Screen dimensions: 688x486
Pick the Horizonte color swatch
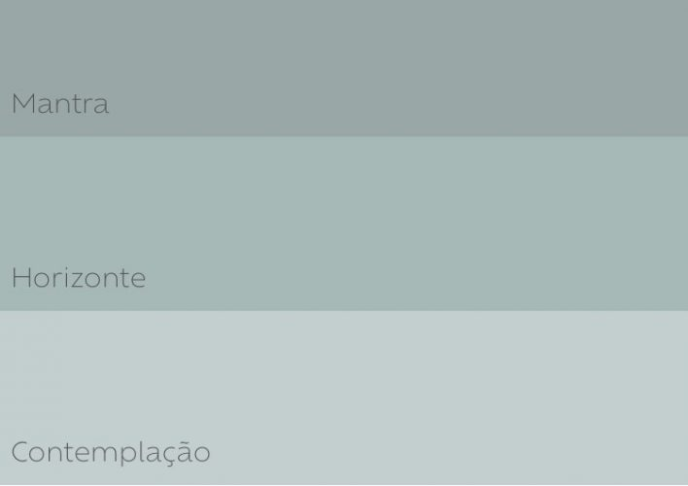coord(344,224)
